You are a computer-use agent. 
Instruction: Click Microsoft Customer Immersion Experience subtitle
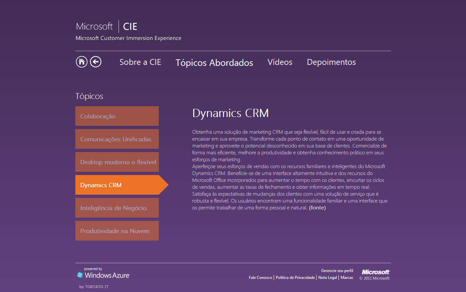point(128,38)
